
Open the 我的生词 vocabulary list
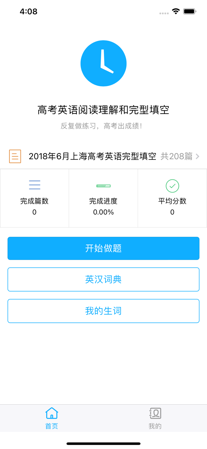point(103,311)
